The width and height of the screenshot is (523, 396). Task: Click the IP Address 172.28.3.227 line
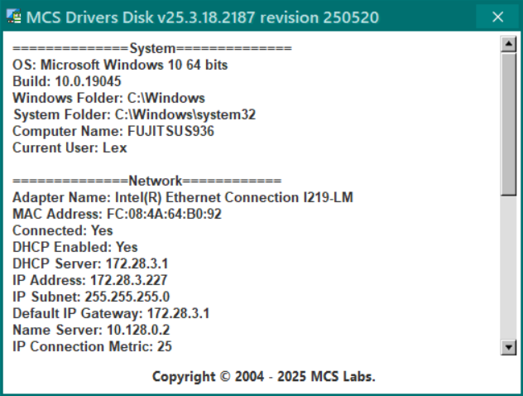tap(89, 280)
